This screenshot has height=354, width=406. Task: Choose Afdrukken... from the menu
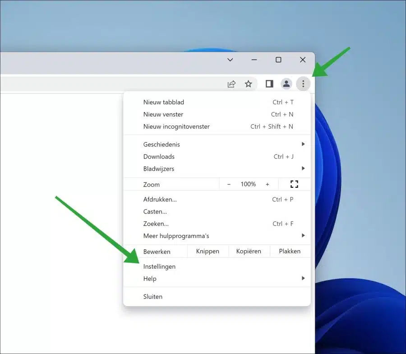217,199
